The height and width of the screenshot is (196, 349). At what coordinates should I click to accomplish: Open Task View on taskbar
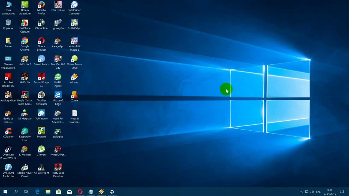[x=26, y=192]
